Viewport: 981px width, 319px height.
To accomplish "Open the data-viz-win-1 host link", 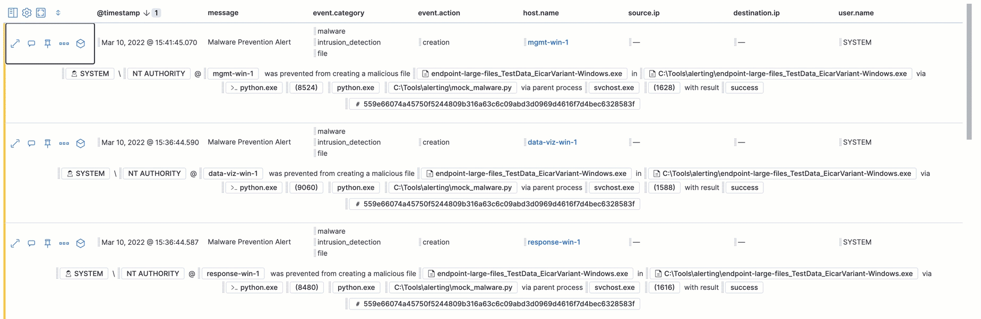I will click(553, 142).
